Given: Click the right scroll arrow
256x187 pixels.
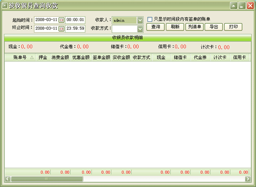Looking at the screenshot, I should pyautogui.click(x=248, y=179).
